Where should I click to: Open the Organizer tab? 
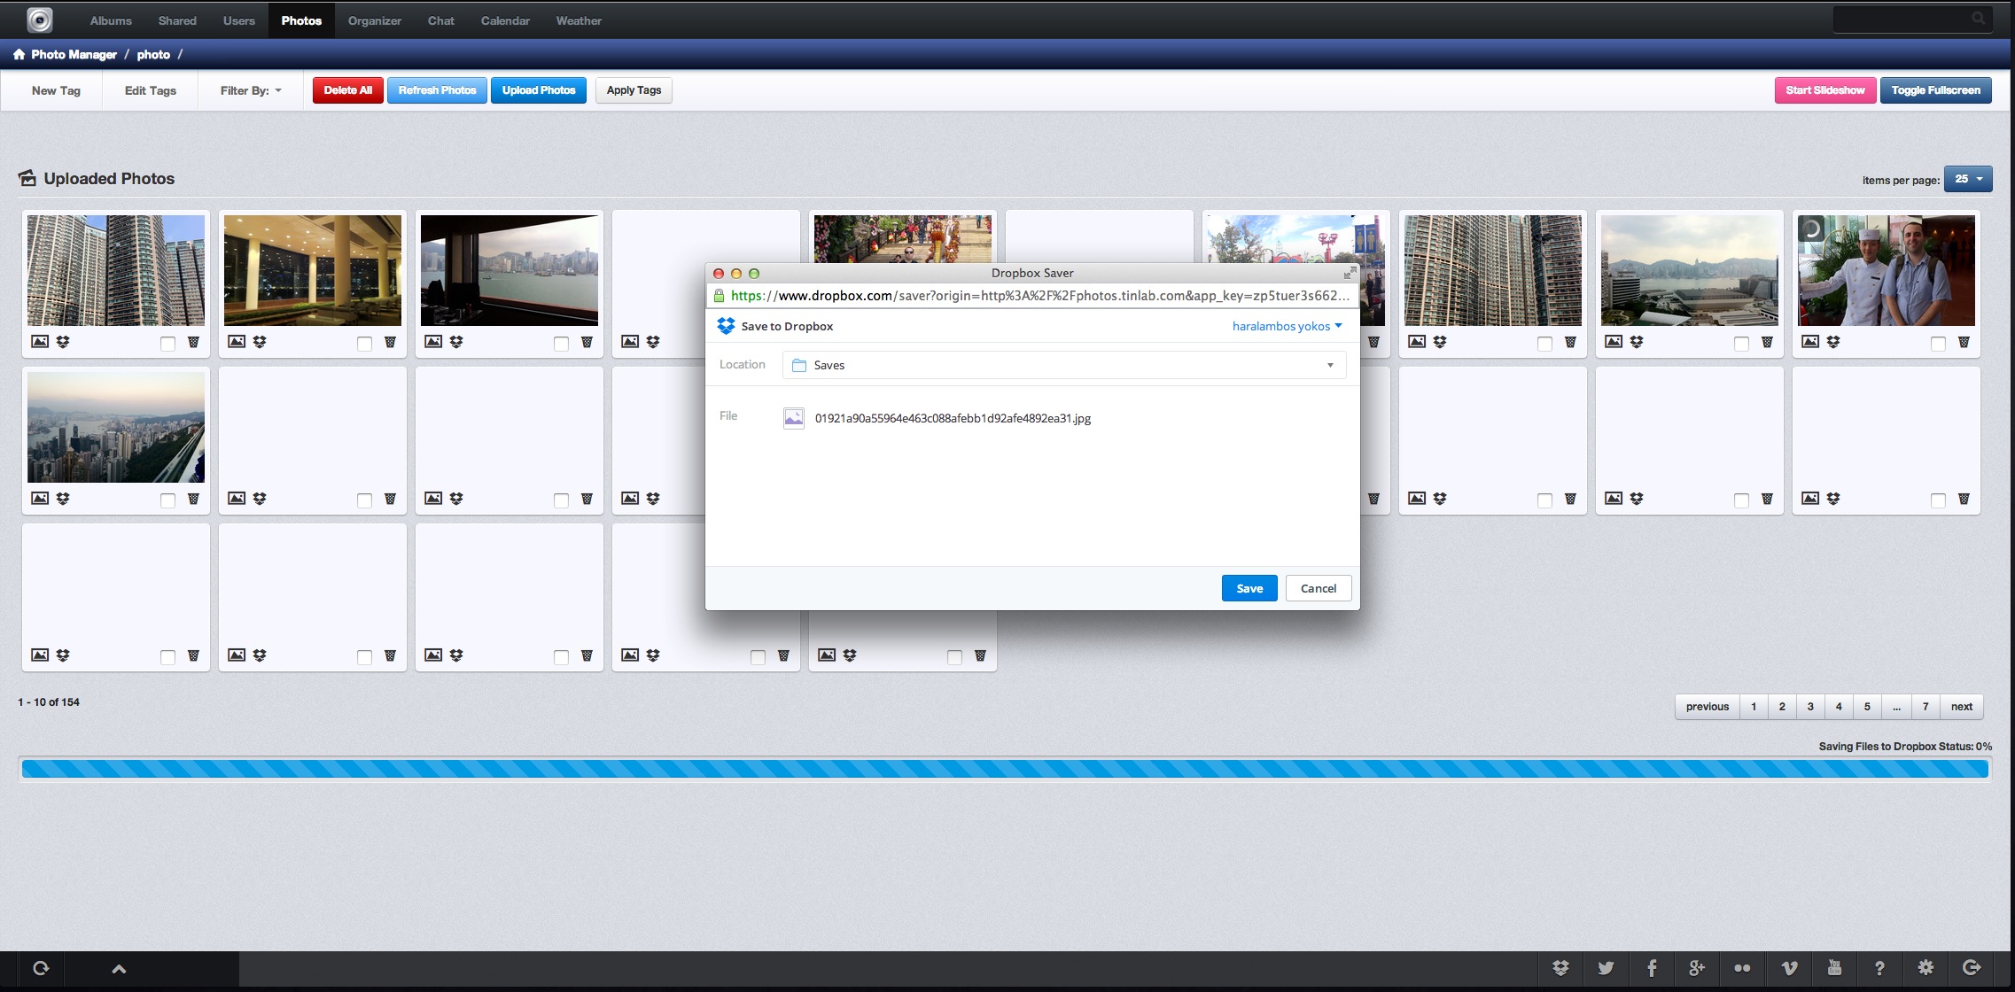375,20
